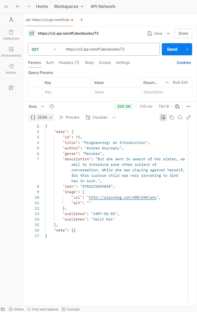Toggle the sidebar layout icon in status bar

pyautogui.click(x=3, y=309)
